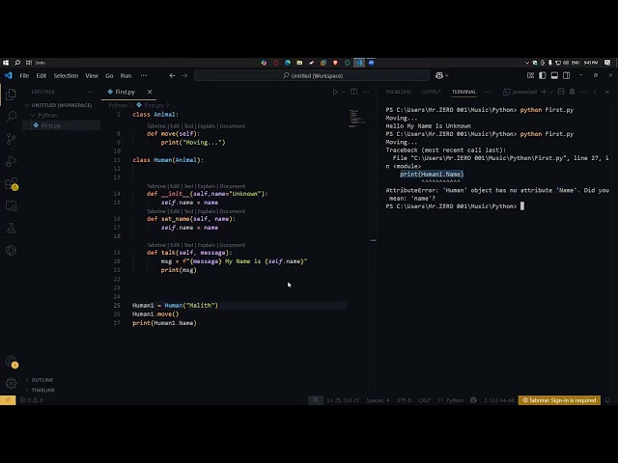Open the Selection menu
This screenshot has height=463, width=618.
66,75
